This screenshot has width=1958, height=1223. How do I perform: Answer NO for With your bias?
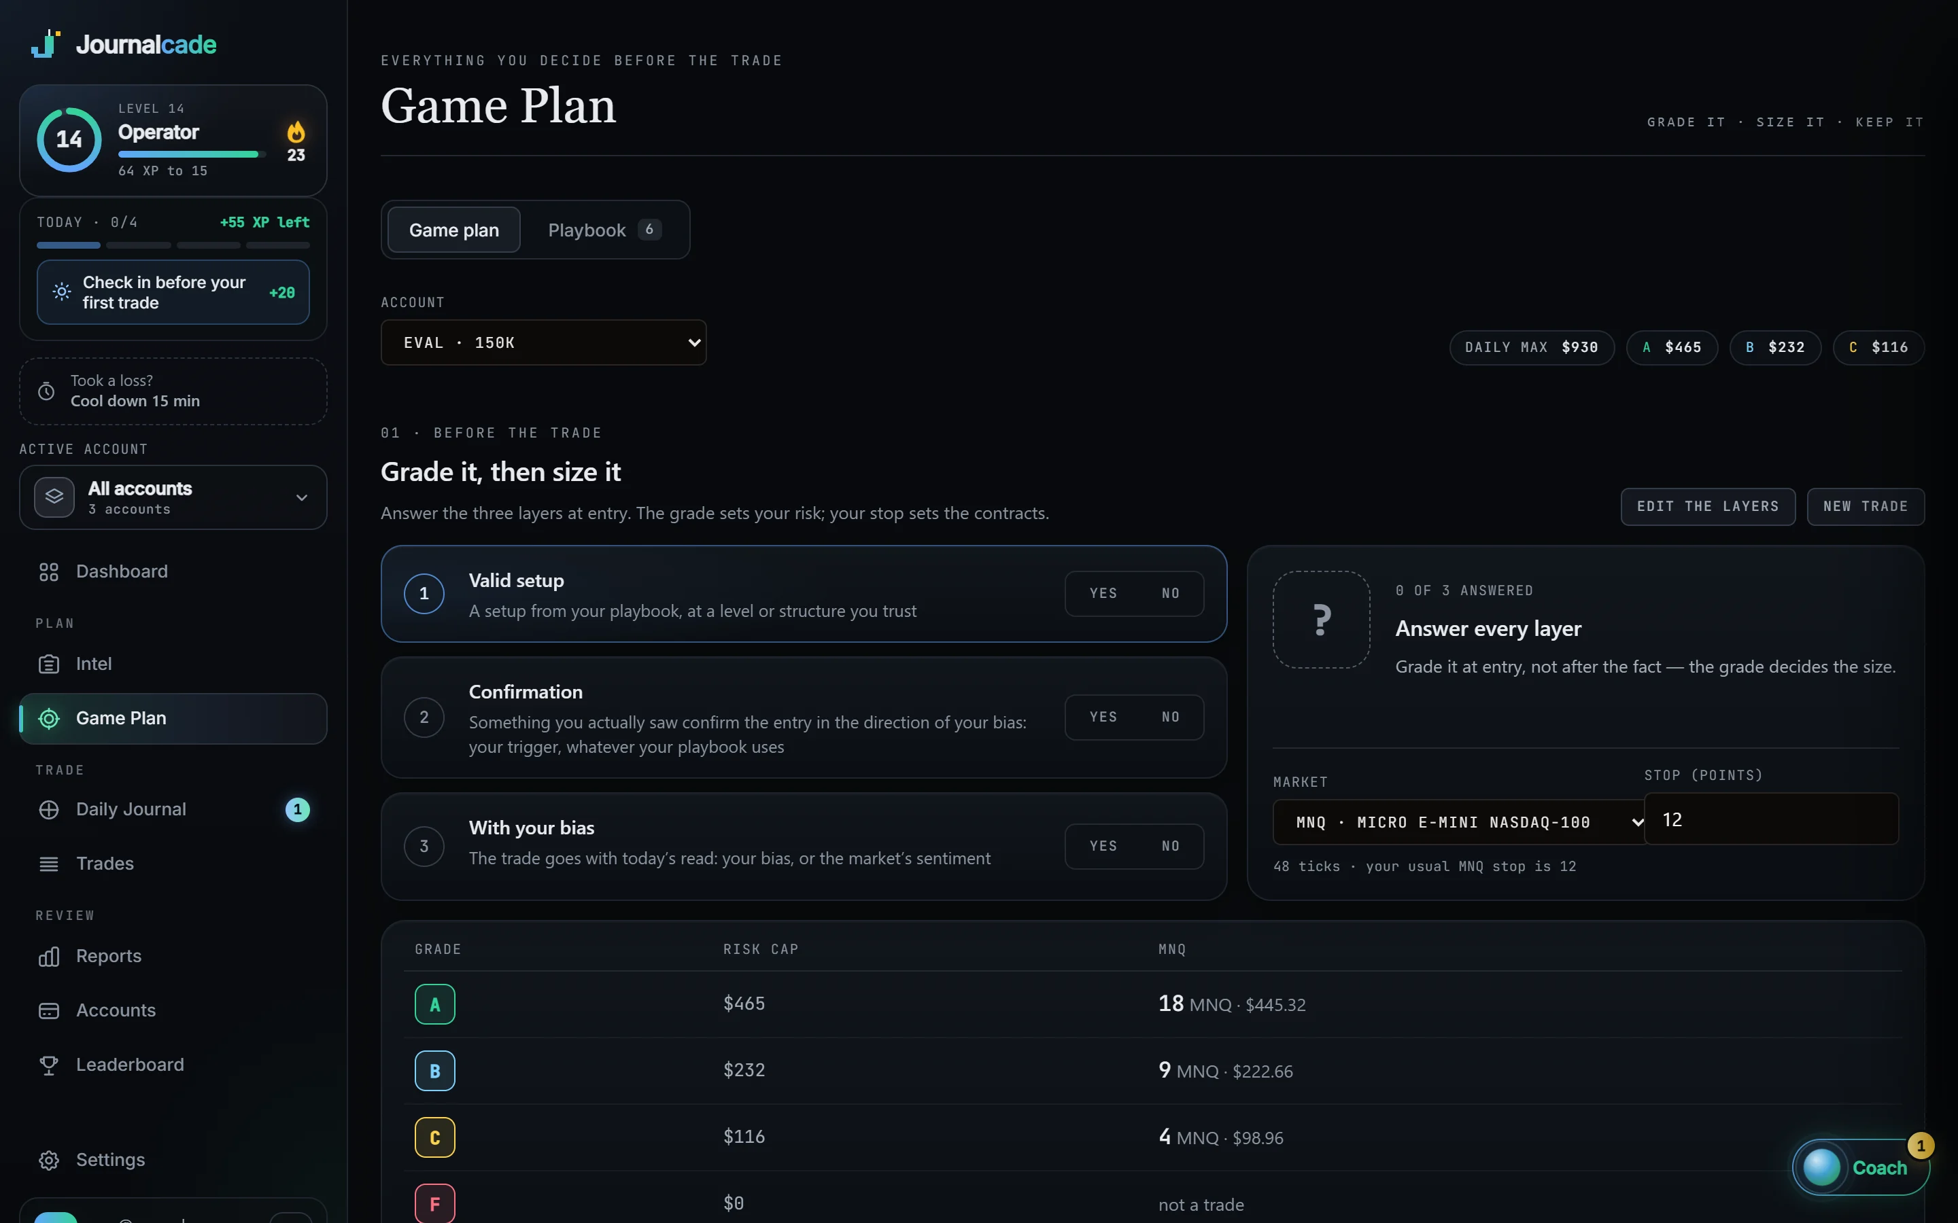pos(1171,846)
